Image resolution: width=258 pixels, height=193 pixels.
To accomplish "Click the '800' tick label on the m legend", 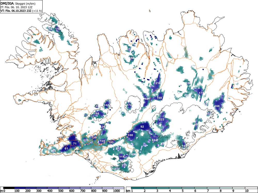I will coord(94,191).
